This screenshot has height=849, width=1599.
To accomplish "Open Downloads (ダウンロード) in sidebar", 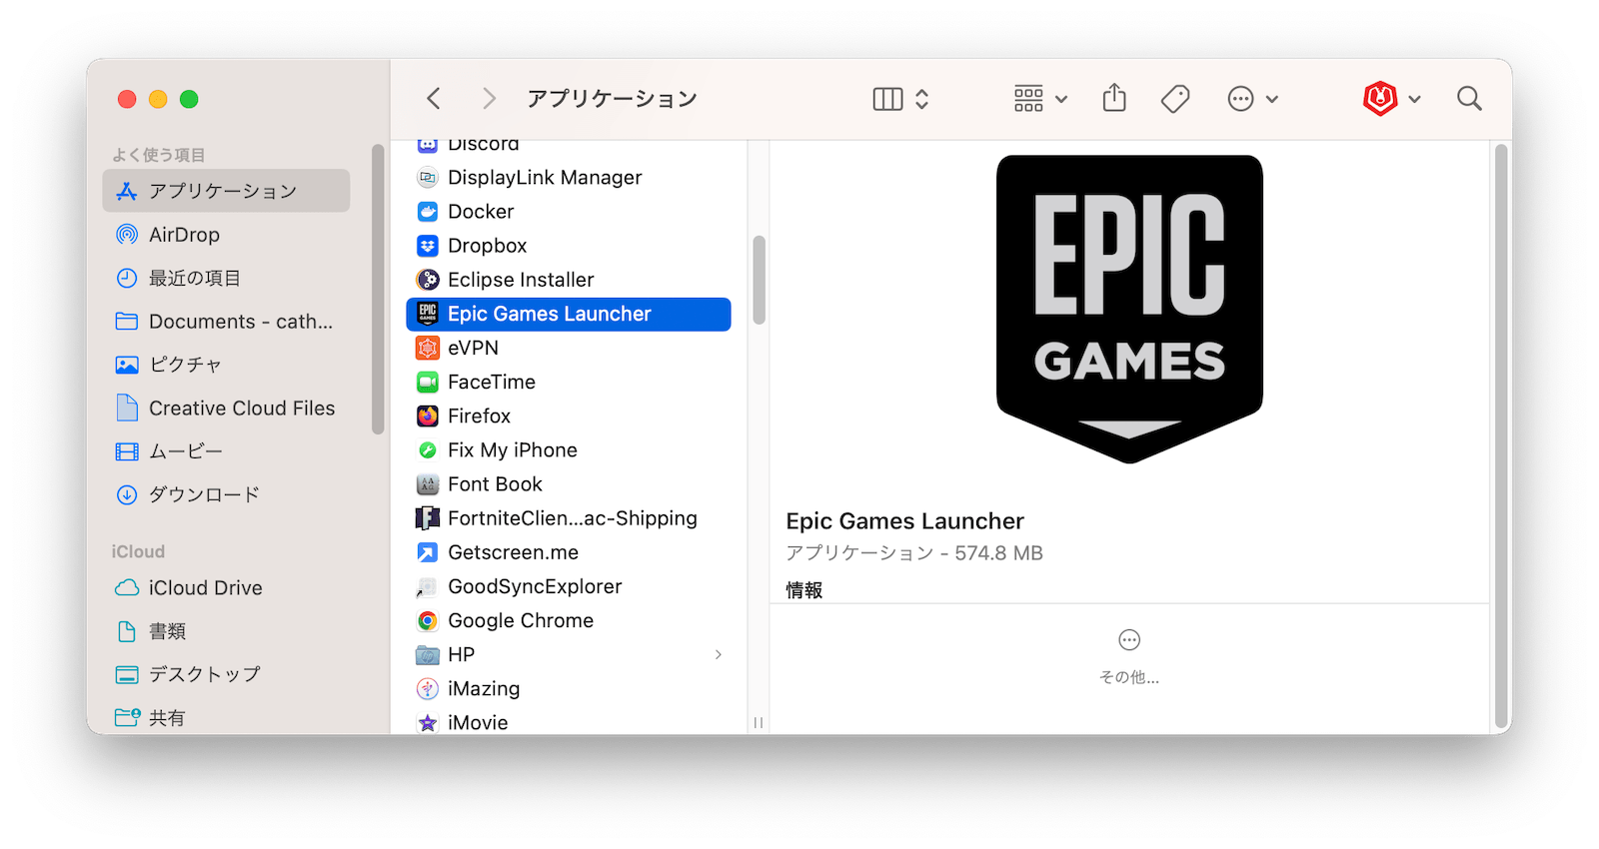I will coord(226,494).
